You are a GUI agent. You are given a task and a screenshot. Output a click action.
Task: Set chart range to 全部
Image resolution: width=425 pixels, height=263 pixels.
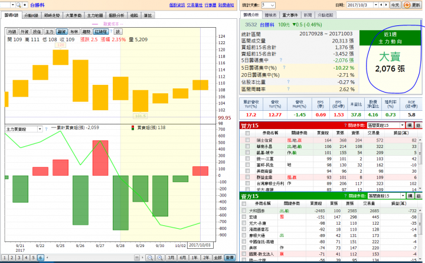tap(218, 258)
